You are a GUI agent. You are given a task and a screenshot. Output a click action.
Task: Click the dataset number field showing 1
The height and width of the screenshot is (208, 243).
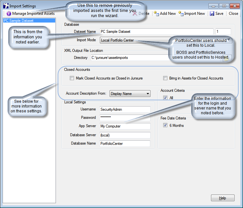pyautogui.click(x=223, y=32)
